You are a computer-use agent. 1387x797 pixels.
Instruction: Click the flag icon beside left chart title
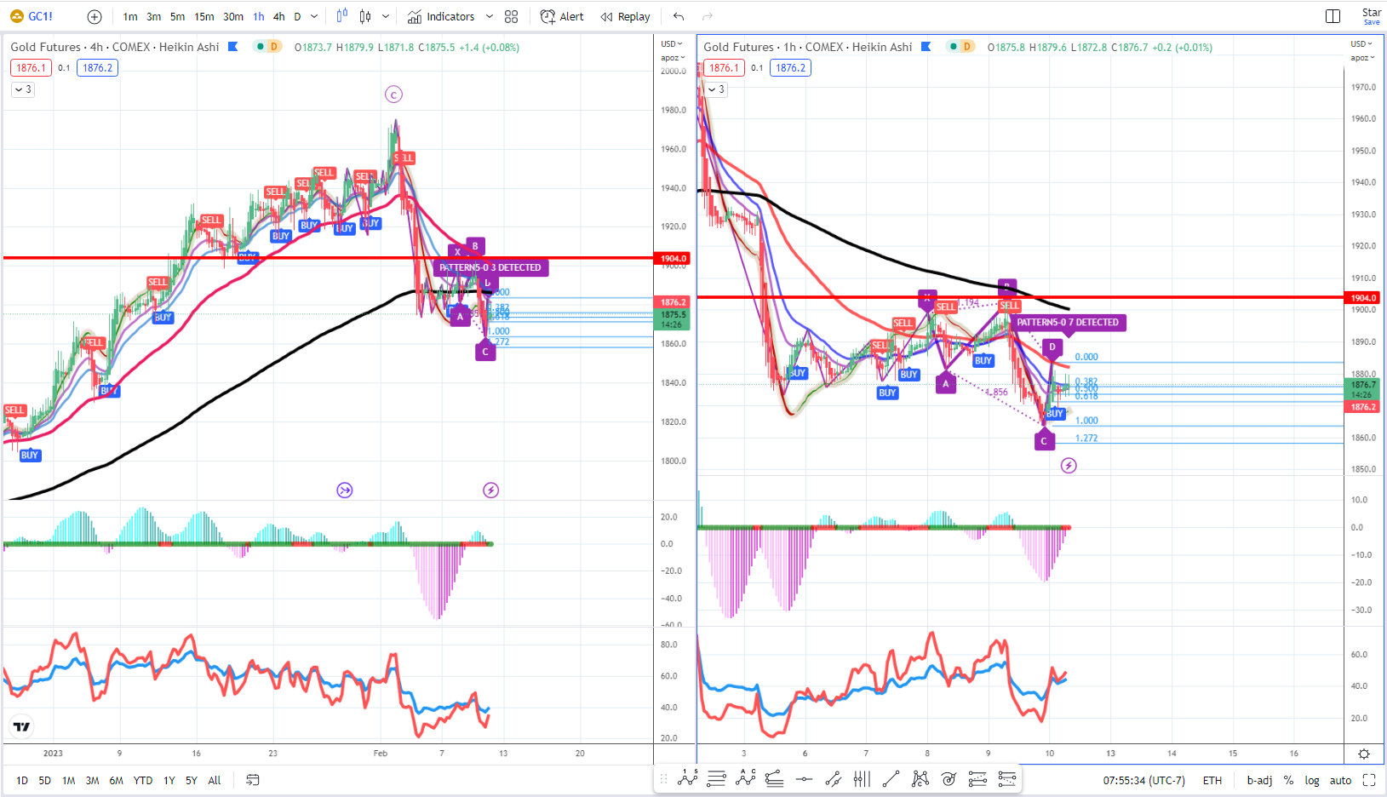(x=232, y=47)
